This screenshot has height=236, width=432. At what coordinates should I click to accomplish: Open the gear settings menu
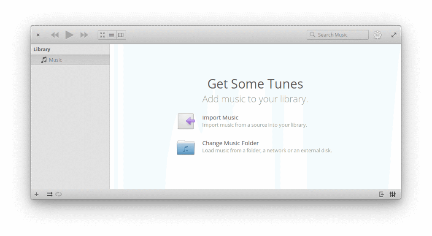point(377,35)
